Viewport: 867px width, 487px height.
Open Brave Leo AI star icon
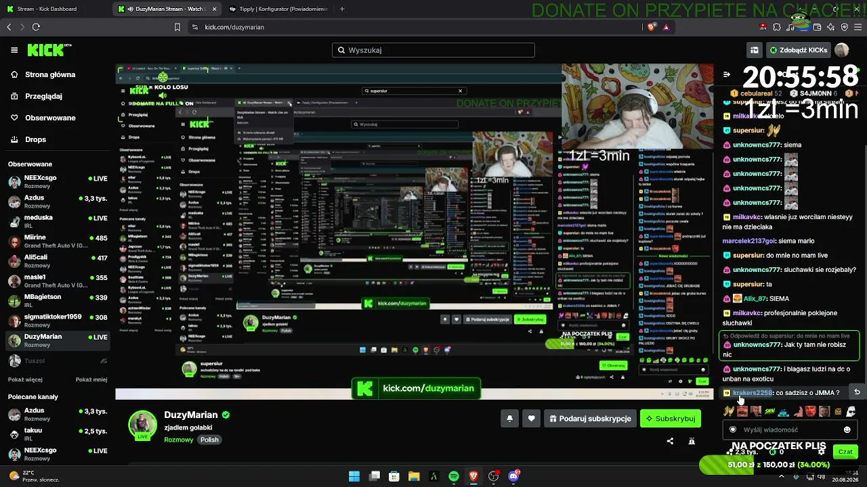point(831,27)
